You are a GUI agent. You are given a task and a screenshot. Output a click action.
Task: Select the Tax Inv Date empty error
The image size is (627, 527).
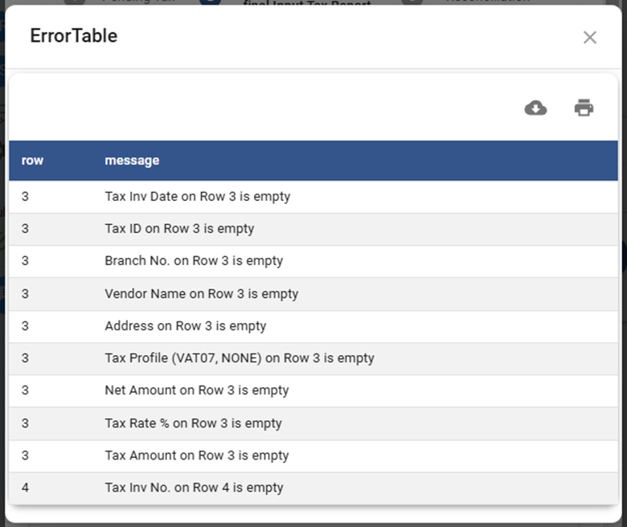[x=197, y=197]
